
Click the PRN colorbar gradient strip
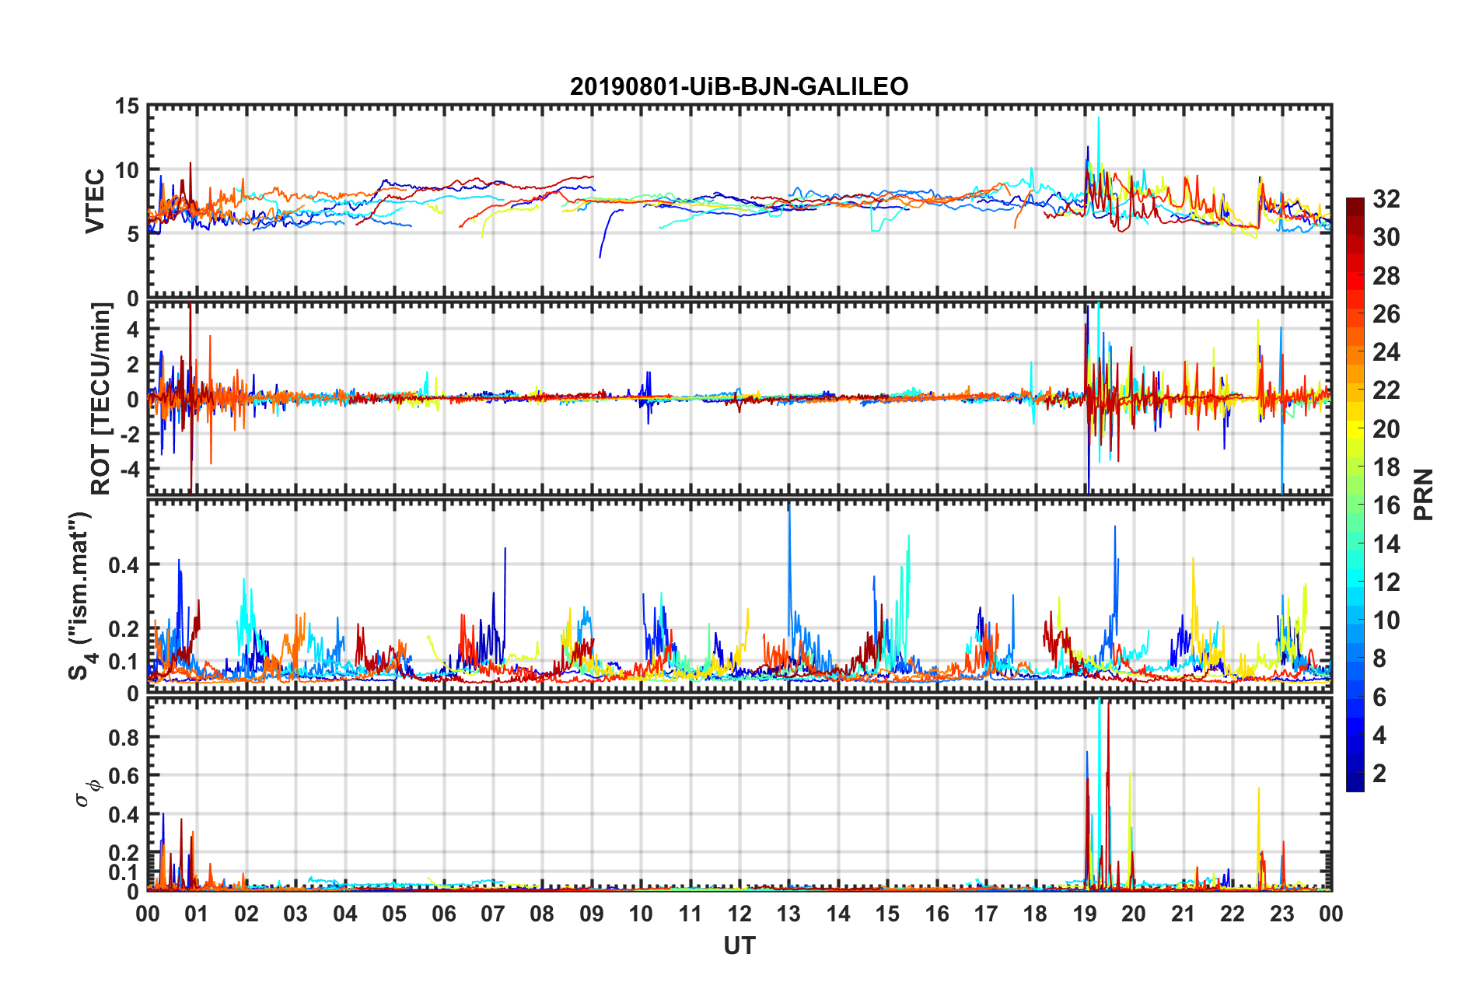coord(1355,494)
